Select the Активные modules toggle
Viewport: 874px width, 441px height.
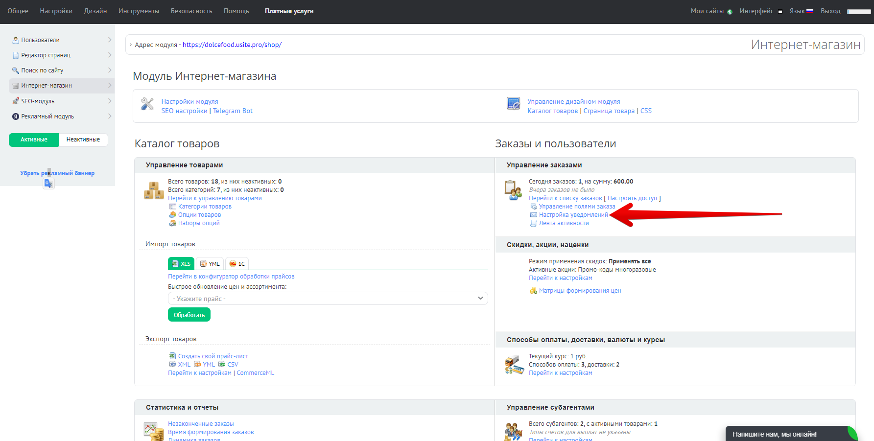[x=34, y=139]
